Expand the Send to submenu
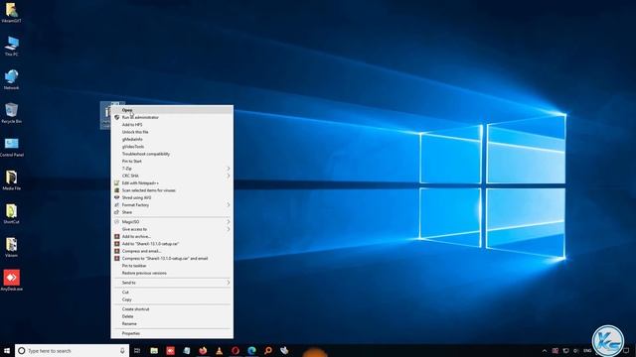Screen dimensions: 636x357 click(x=172, y=283)
